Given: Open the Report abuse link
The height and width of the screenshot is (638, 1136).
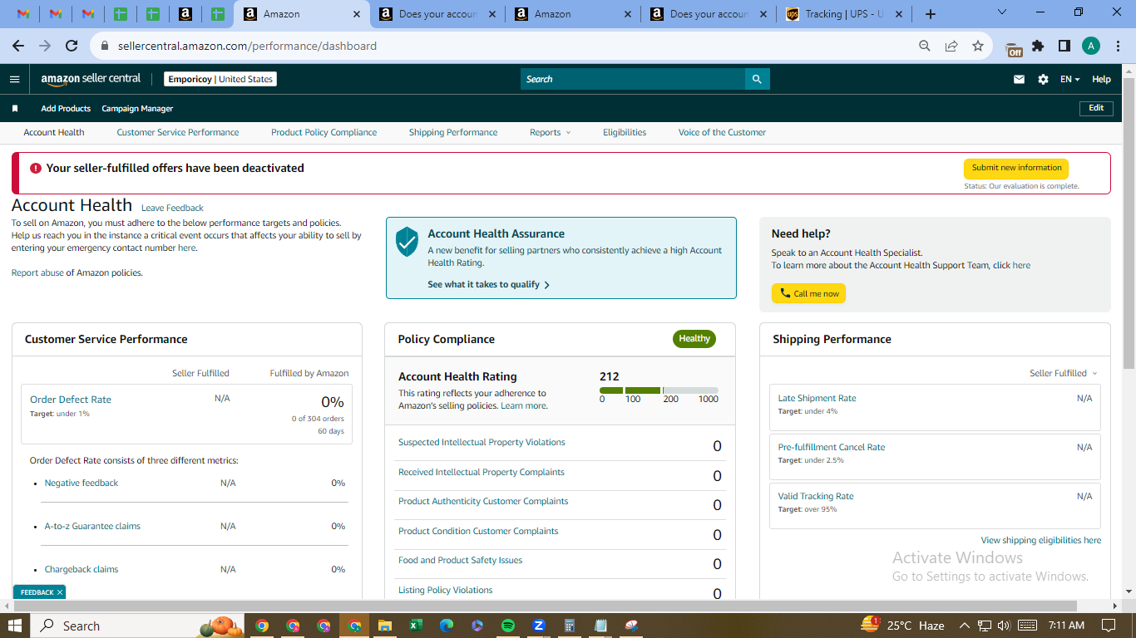Looking at the screenshot, I should pyautogui.click(x=37, y=273).
